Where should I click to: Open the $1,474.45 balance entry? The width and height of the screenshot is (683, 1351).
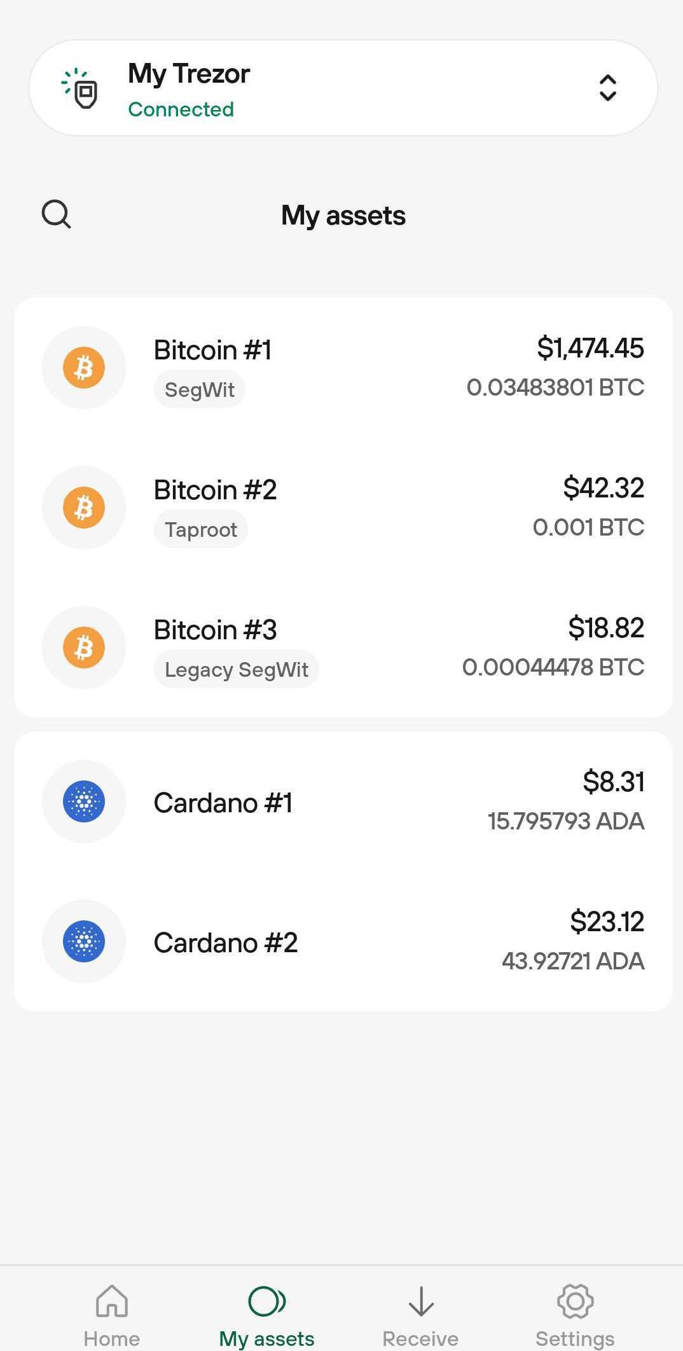coord(590,349)
